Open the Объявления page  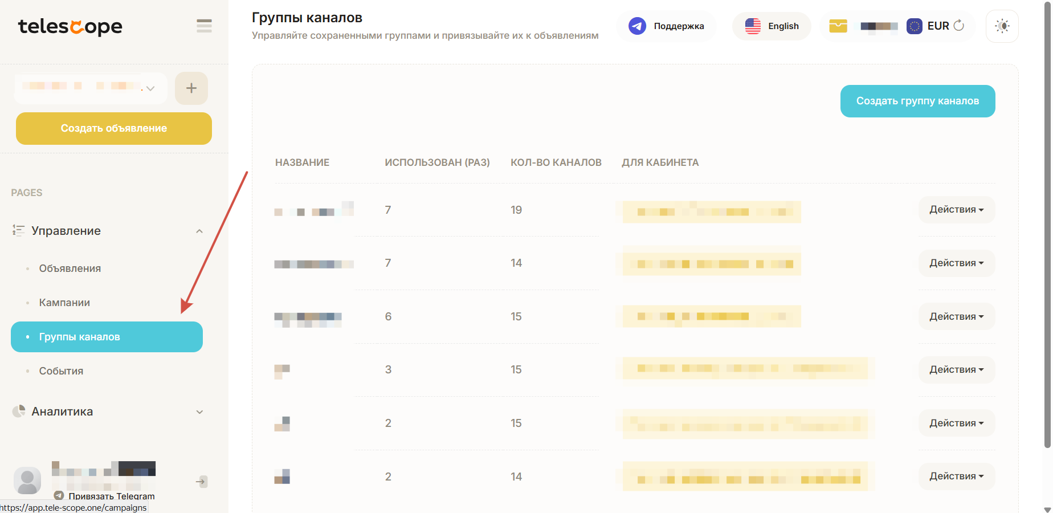[70, 268]
